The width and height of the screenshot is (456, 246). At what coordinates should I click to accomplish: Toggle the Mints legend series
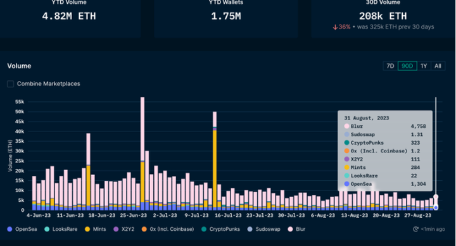pos(96,229)
